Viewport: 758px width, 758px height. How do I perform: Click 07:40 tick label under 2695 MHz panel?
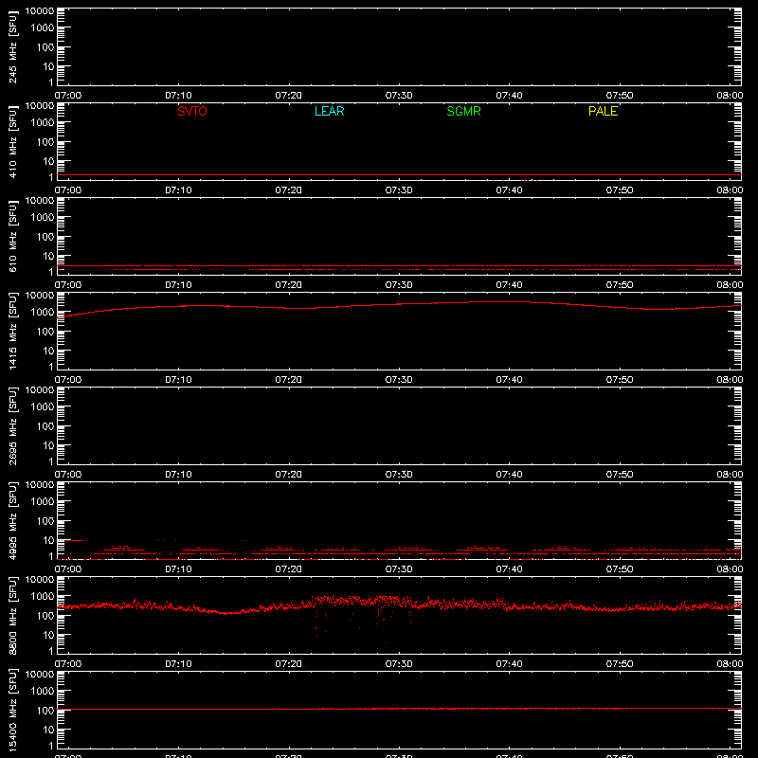click(509, 475)
